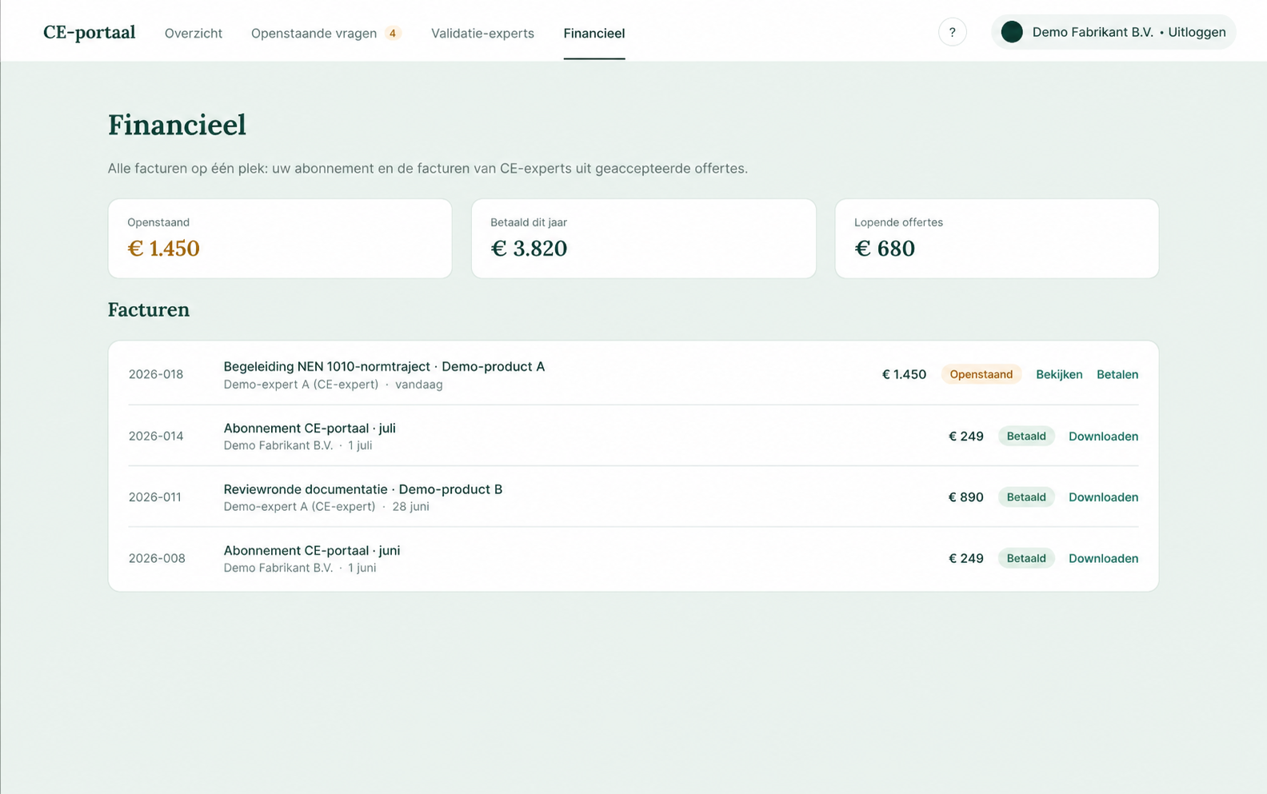Click 'Demo-expert A (CE-expert) · vandaag' subtitle
Image resolution: width=1267 pixels, height=794 pixels.
333,385
